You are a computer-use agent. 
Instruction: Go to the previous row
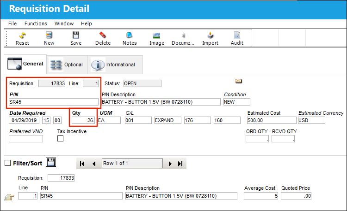(x=94, y=164)
